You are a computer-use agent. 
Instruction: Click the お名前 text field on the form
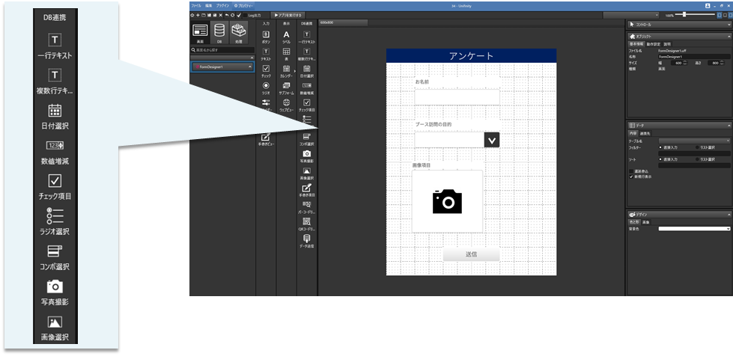click(x=457, y=96)
